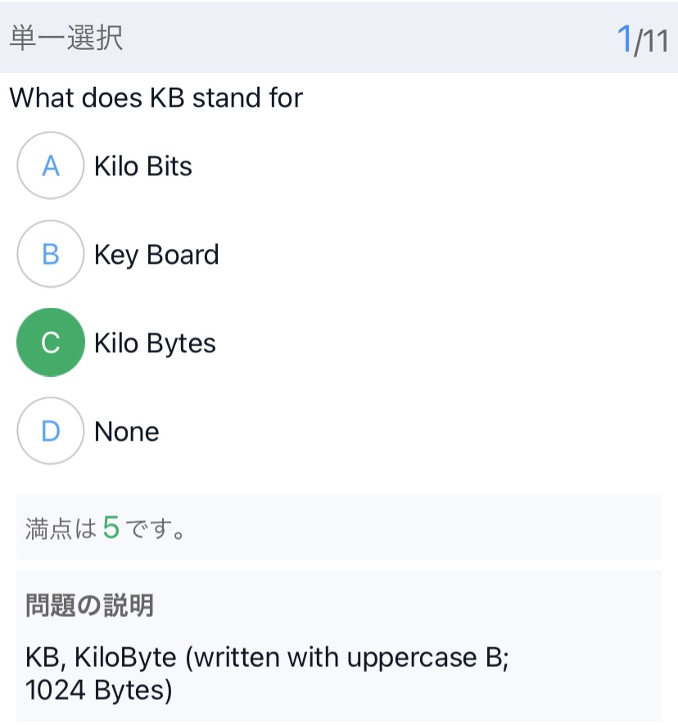The height and width of the screenshot is (725, 678).
Task: Pick the D option circle
Action: [51, 431]
